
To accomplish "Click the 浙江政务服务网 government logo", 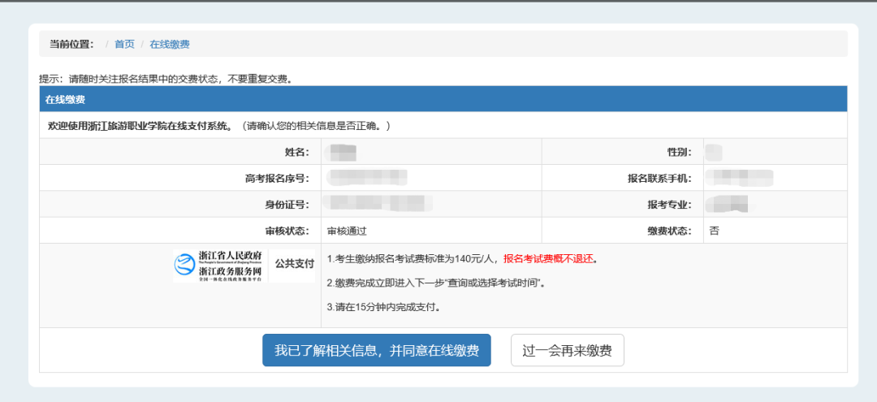I will [x=219, y=265].
